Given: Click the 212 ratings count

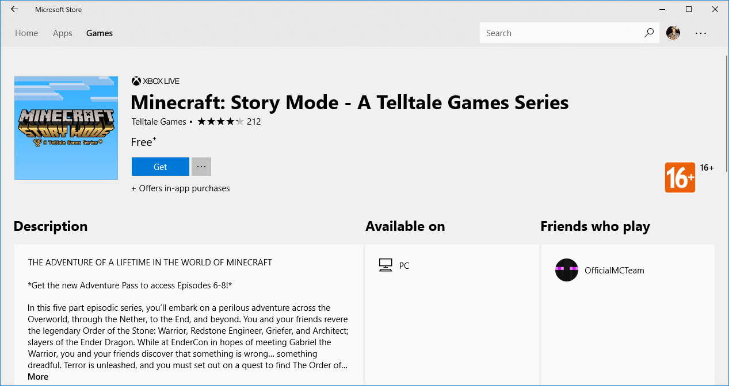Looking at the screenshot, I should click(254, 122).
